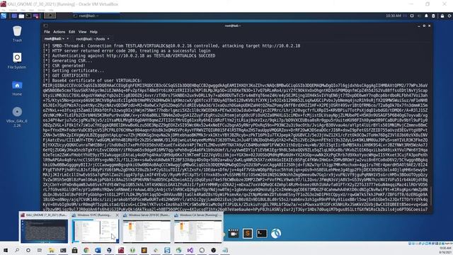Screen dimensions: 453x255
Task: Open the View menu in the terminal
Action: click(x=82, y=32)
